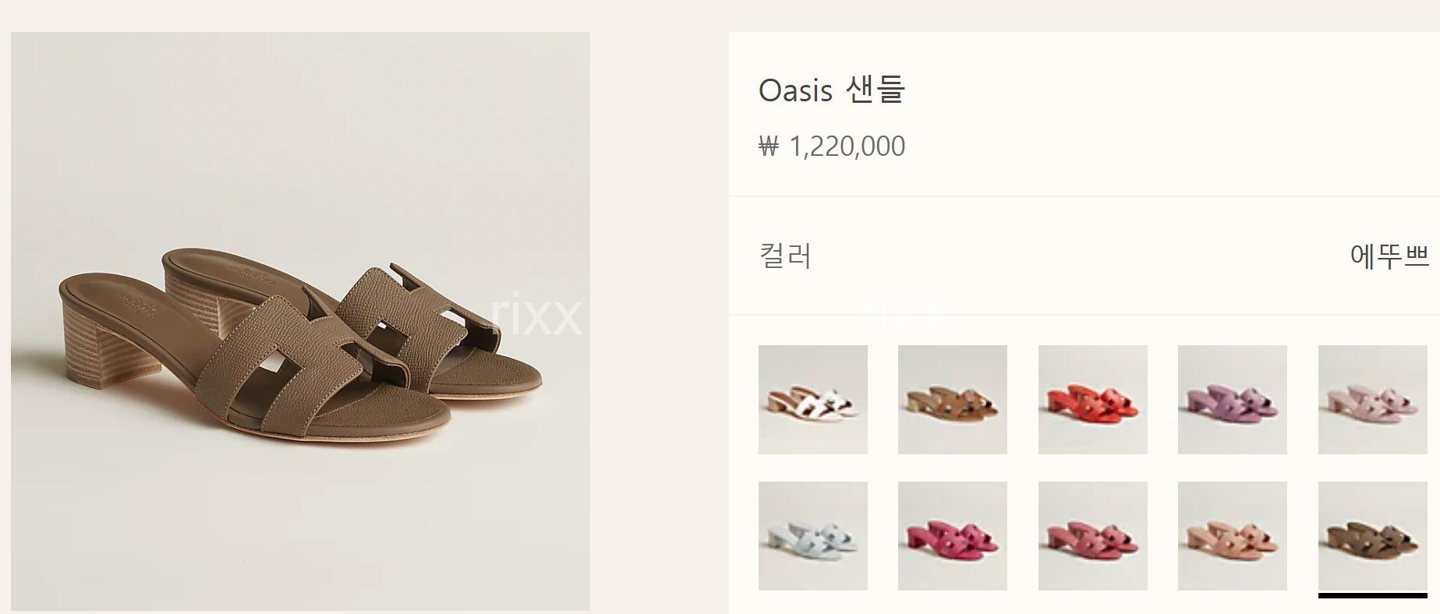The height and width of the screenshot is (614, 1440).
Task: Click the rixx watermark on the product photo
Action: tap(536, 314)
